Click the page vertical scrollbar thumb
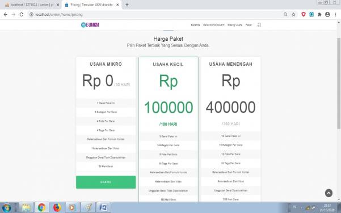Image resolution: width=341 pixels, height=213 pixels. click(339, 83)
